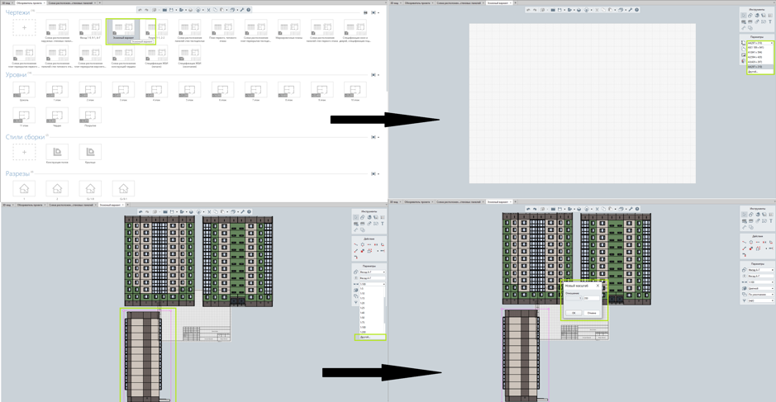The width and height of the screenshot is (776, 402).
Task: Open the A4 paper format combo box
Action: [758, 43]
